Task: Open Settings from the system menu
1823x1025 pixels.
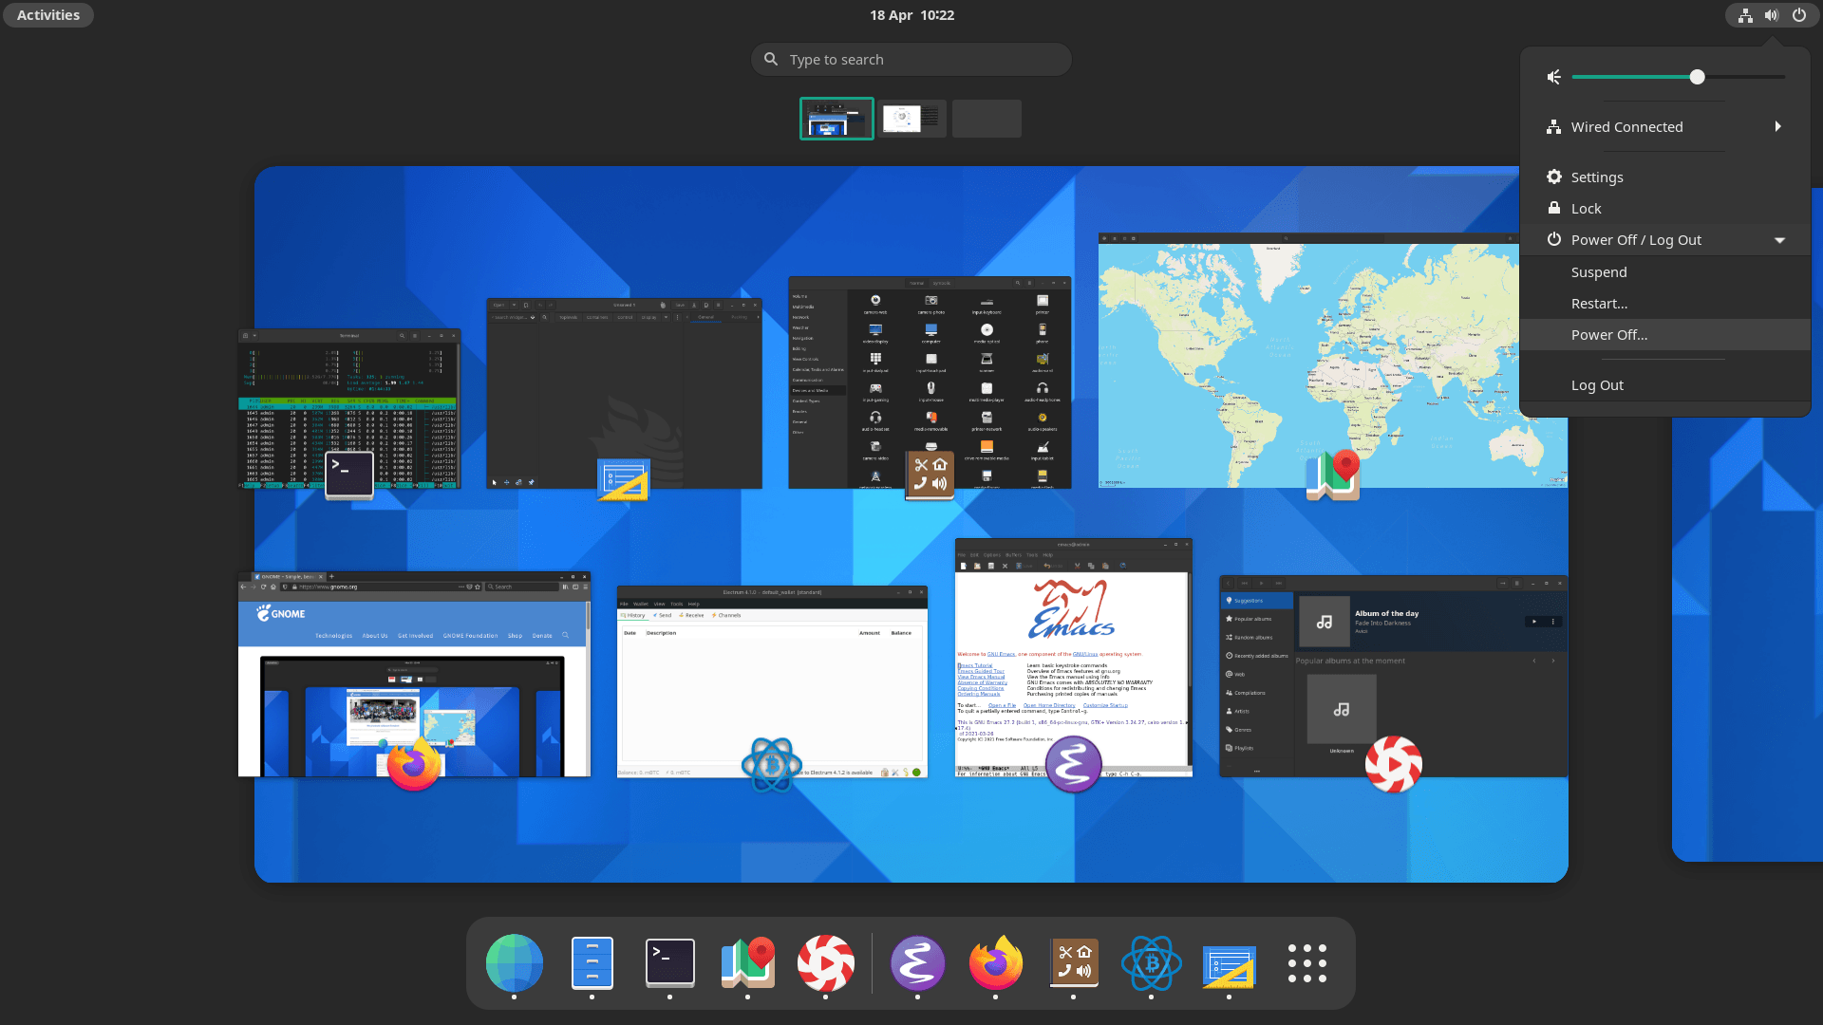Action: [x=1597, y=177]
